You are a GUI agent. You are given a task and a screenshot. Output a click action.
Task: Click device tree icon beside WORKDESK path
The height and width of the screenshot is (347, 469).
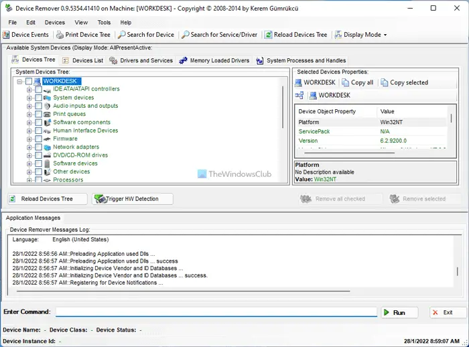(299, 95)
